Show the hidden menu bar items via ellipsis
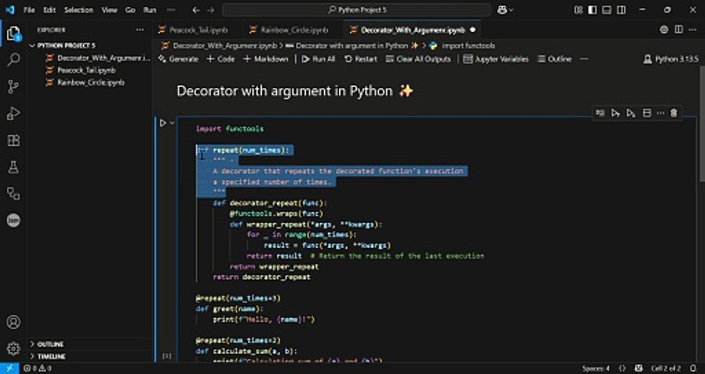 pyautogui.click(x=171, y=10)
